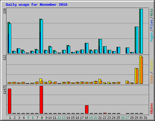Viewport: 155px width, 121px height.
Task: Click day 11 on the x-axis
Action: 54,118
